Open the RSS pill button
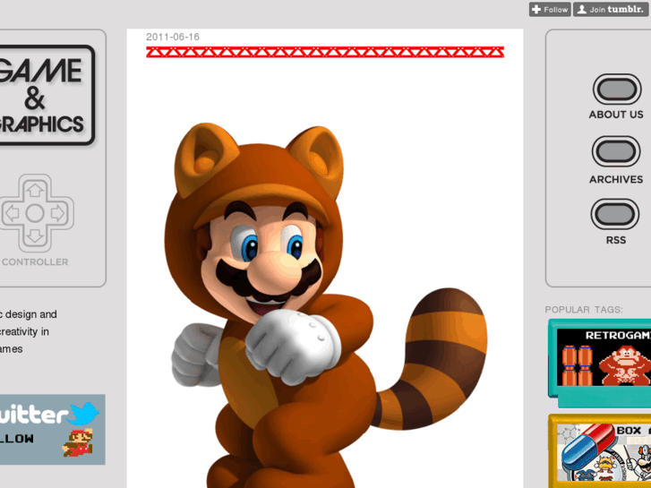 pyautogui.click(x=615, y=214)
